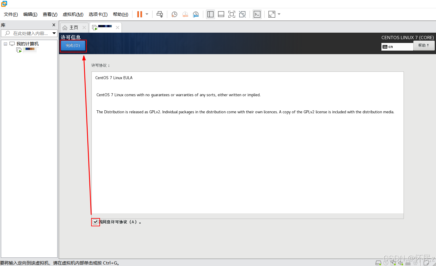Close the 库 library panel
Screen dimensions: 436x266
[x=54, y=25]
